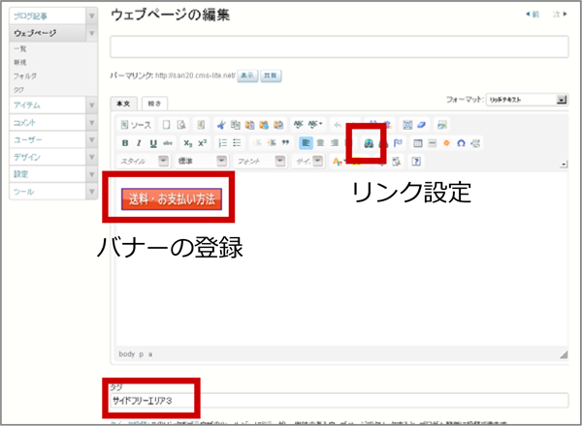Select the 本文 tab

(125, 102)
